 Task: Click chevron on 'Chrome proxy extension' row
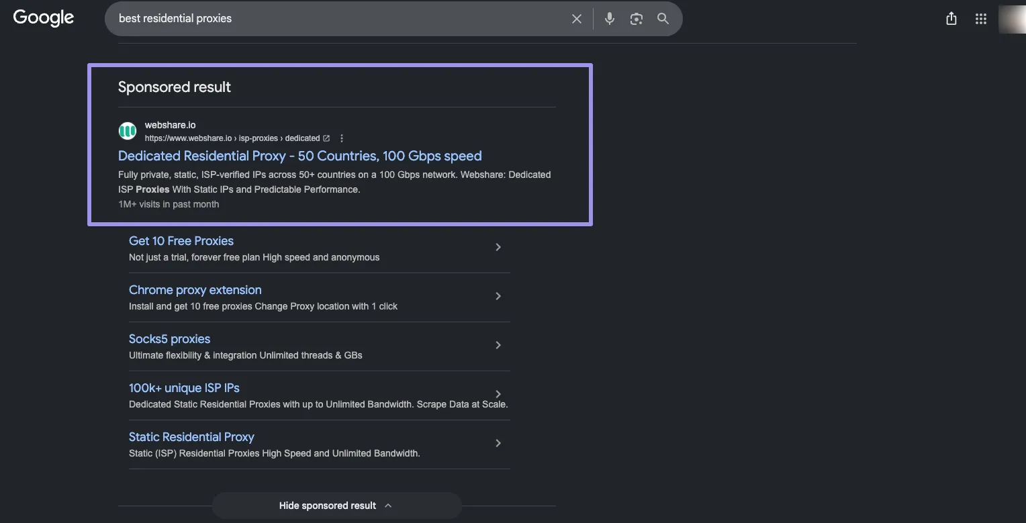pyautogui.click(x=498, y=296)
